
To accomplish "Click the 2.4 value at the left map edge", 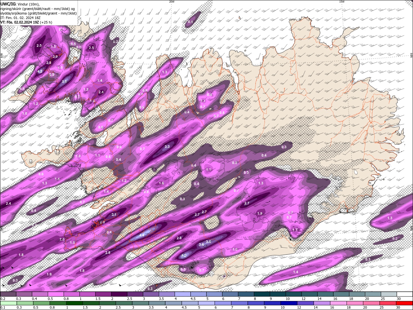I will [8, 203].
